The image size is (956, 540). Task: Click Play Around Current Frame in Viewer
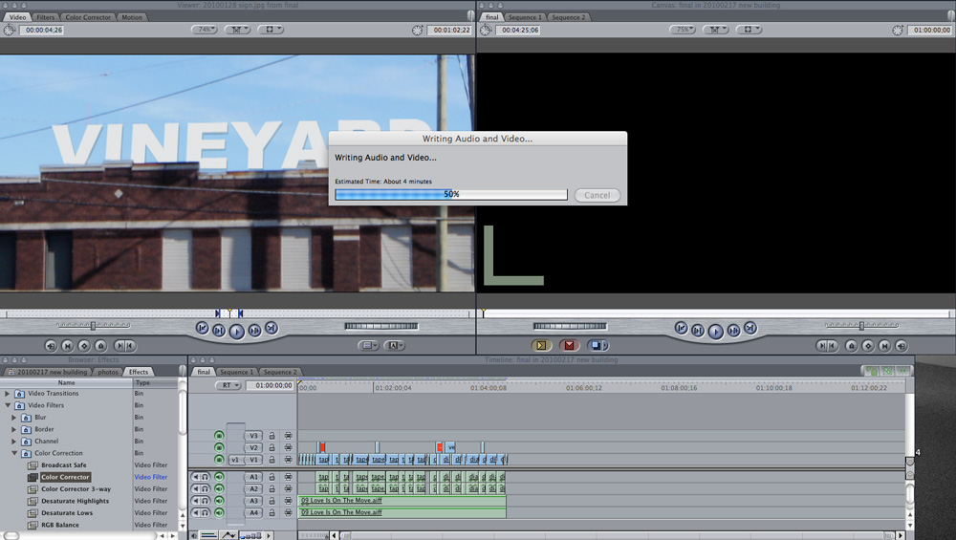(254, 331)
